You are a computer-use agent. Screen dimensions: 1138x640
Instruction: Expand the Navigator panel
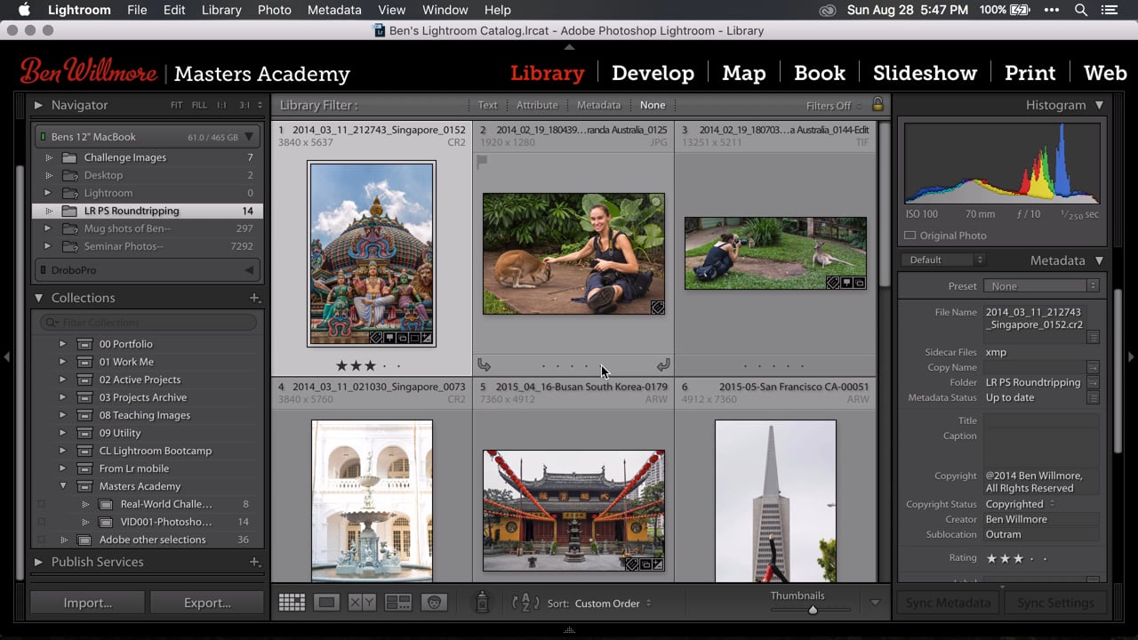(38, 105)
